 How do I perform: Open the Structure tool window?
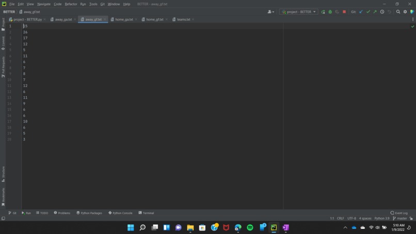[3, 174]
